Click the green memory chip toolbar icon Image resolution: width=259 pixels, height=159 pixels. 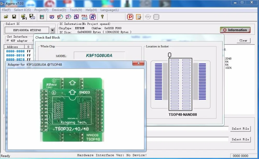tap(42, 17)
